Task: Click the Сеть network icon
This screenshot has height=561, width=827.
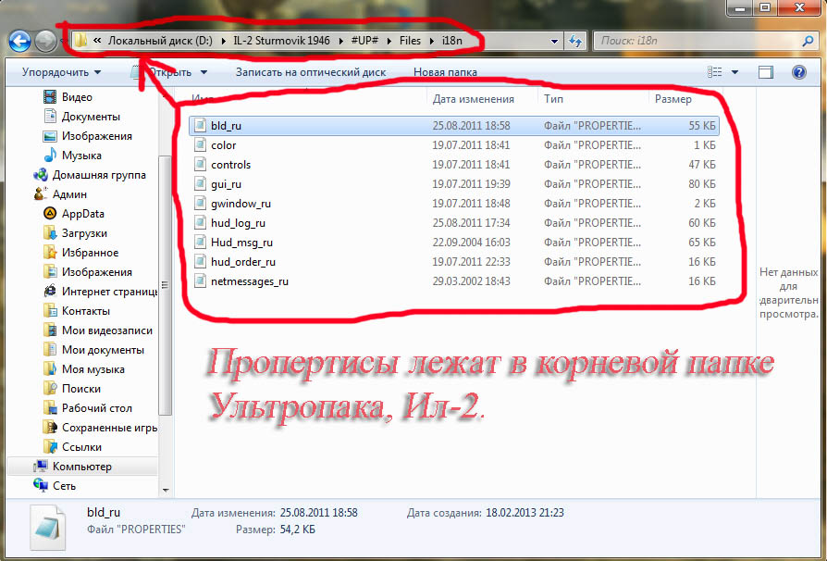Action: 41,485
